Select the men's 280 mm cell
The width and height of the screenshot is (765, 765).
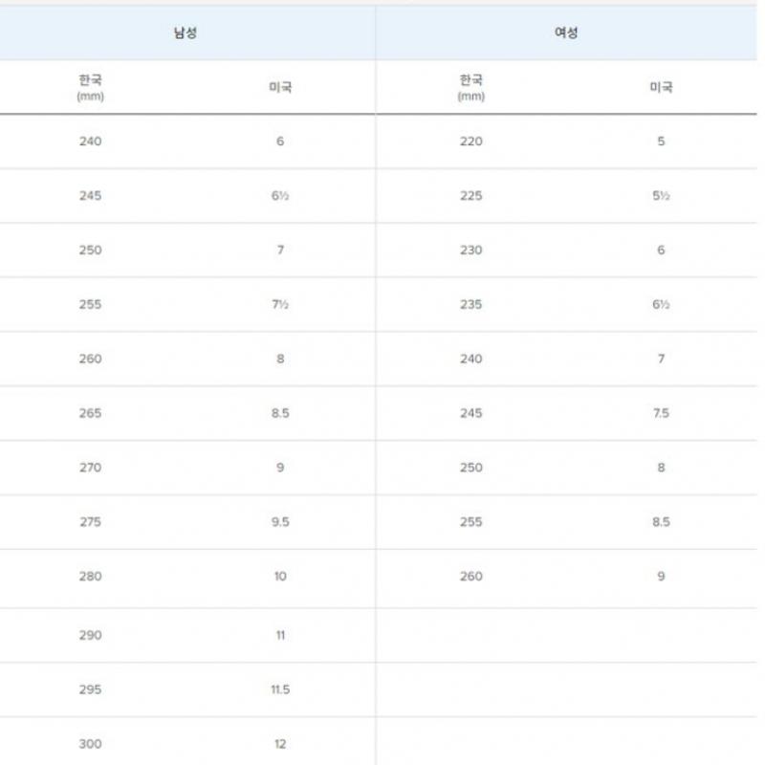click(90, 577)
